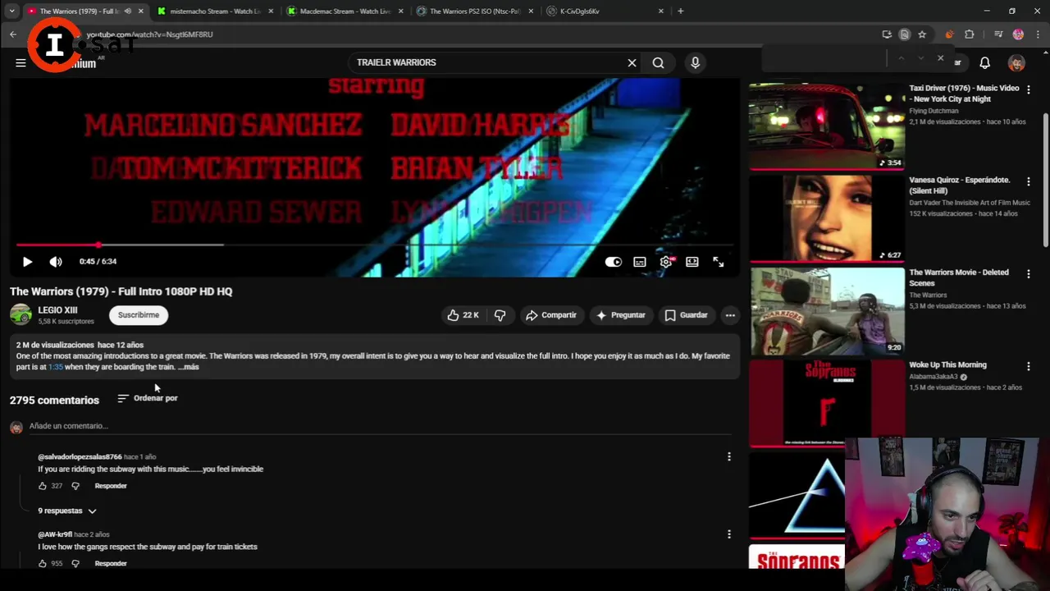Open options for the Taxi Driver (1976) video
This screenshot has width=1050, height=591.
click(1029, 89)
